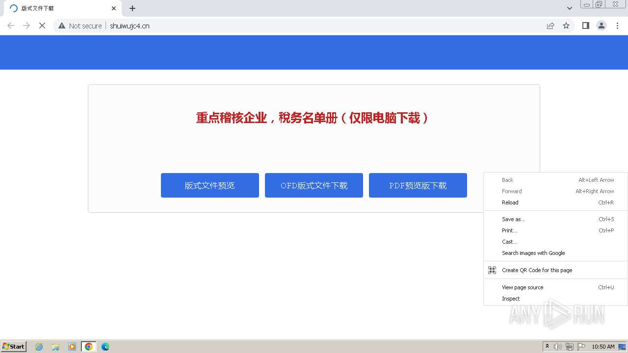The image size is (628, 353).
Task: Open the side panel icon
Action: [x=585, y=25]
